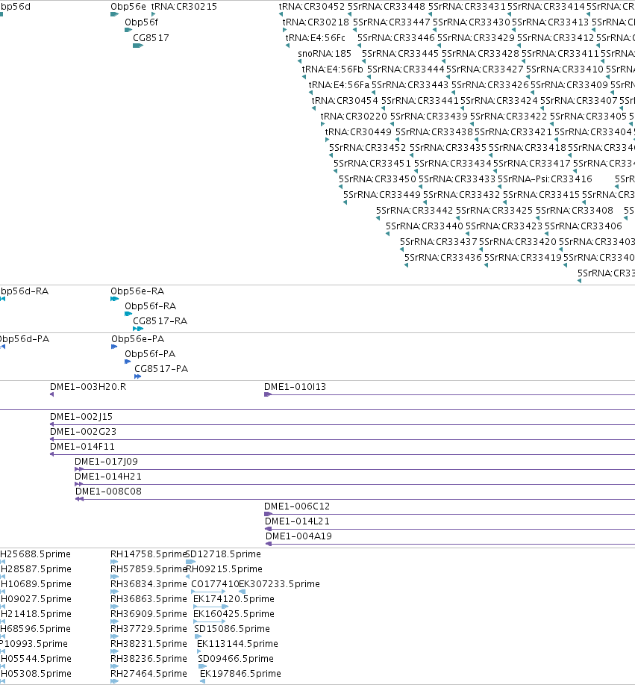Click the 5SrRNA:CR33448 label

(387, 7)
